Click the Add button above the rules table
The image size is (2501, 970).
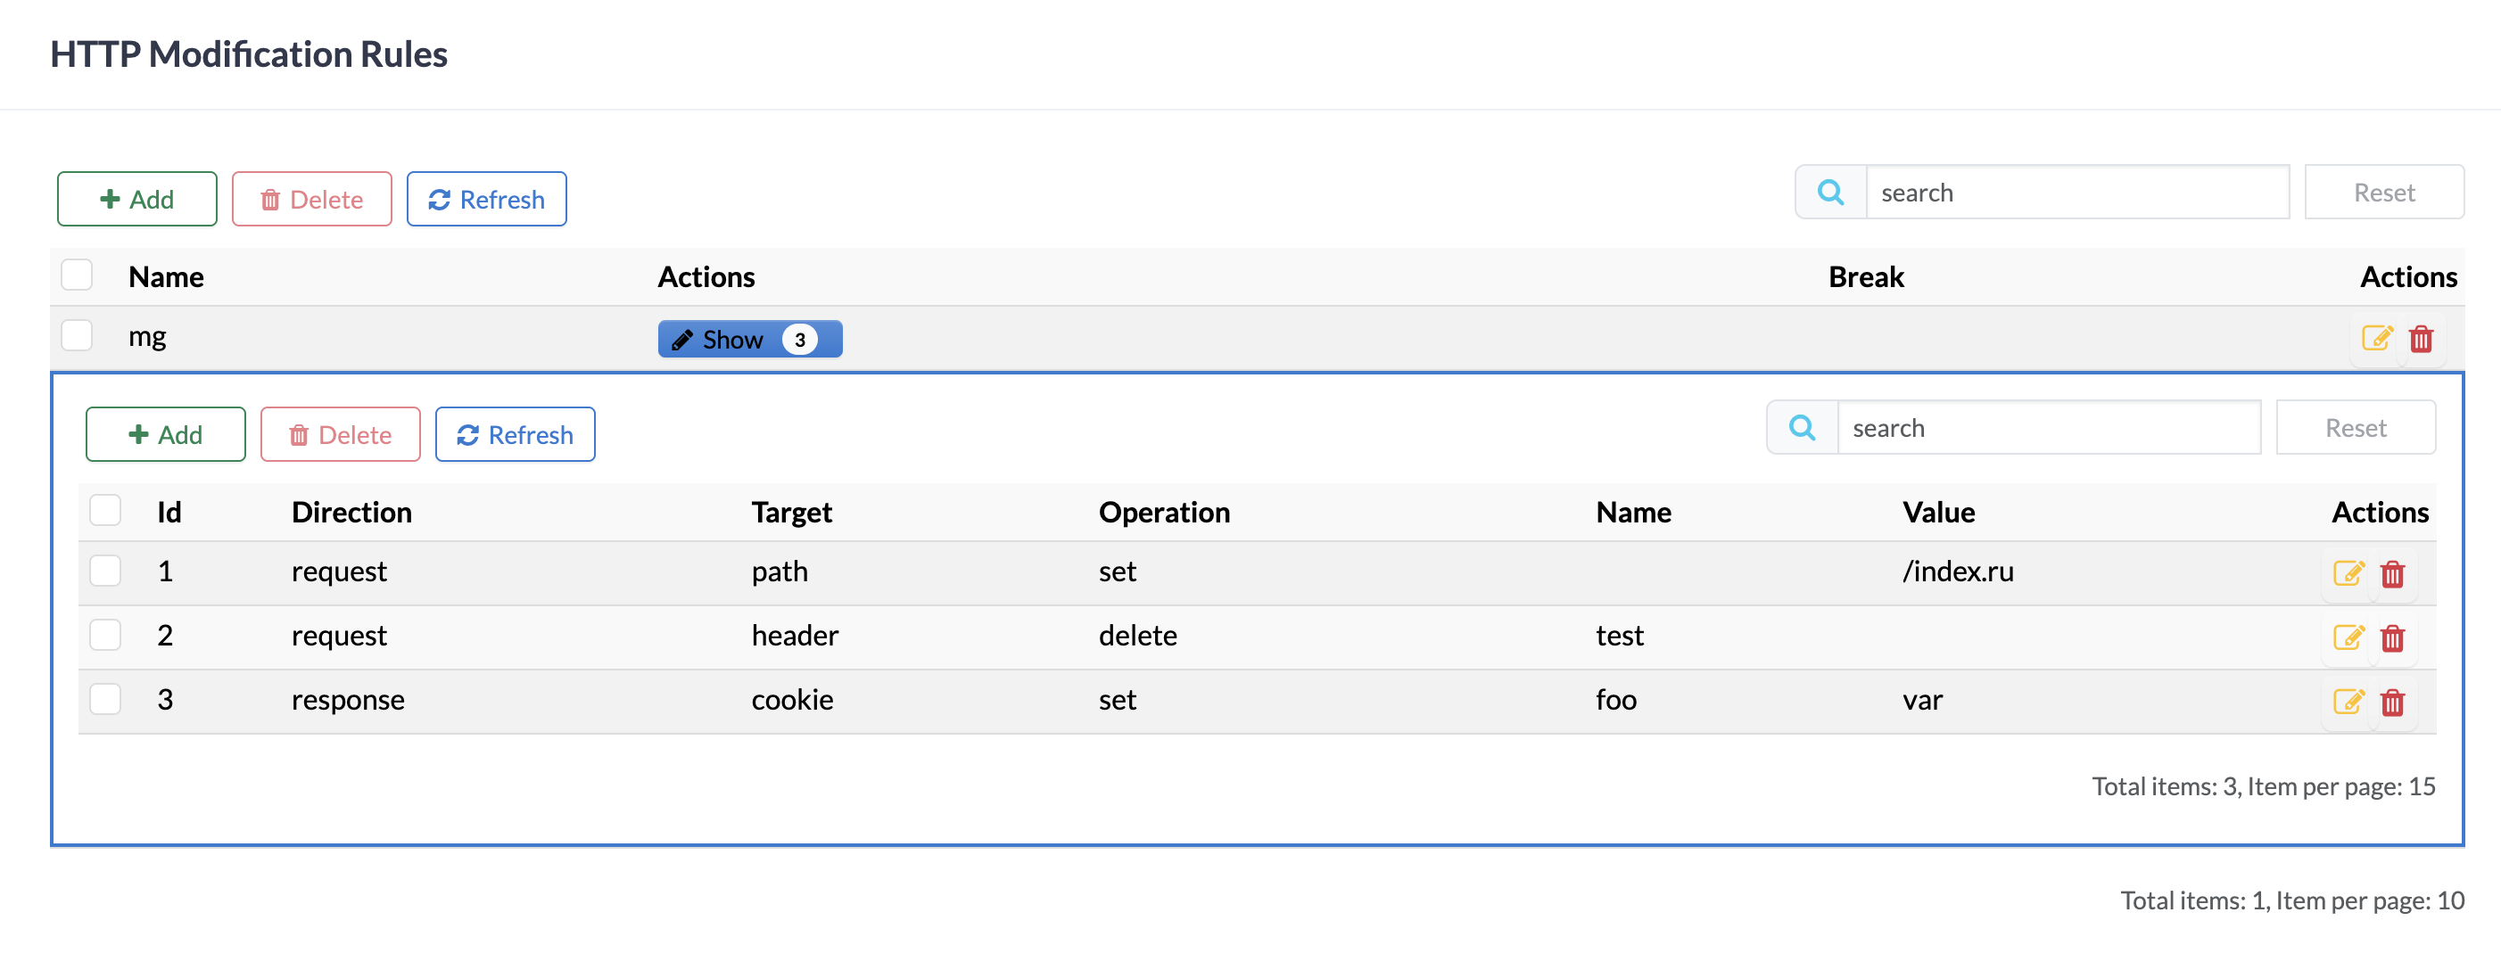click(x=136, y=198)
